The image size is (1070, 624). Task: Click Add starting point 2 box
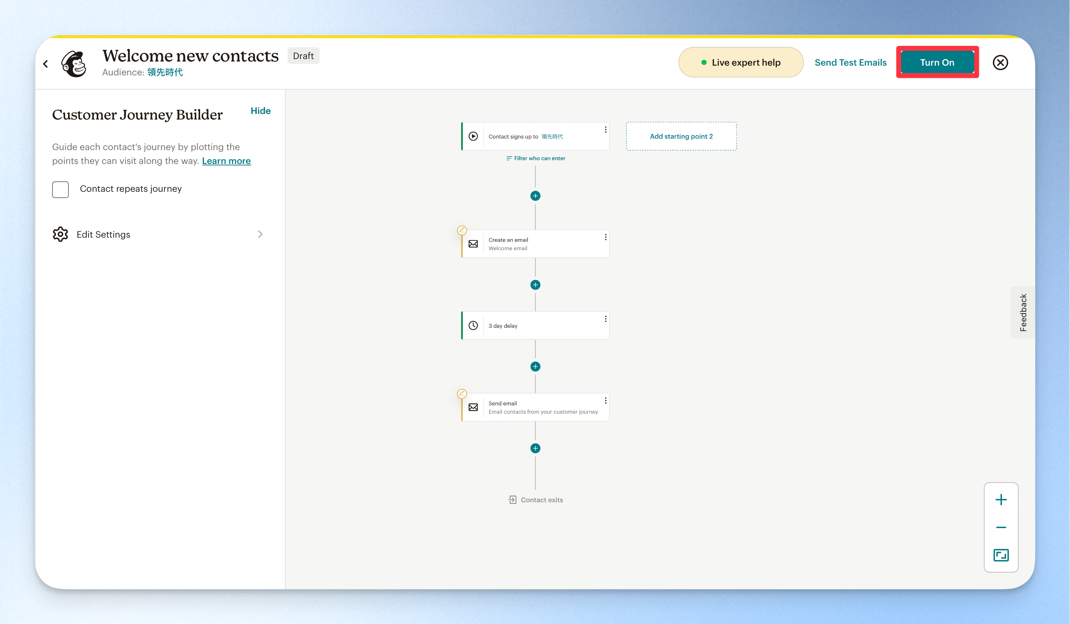tap(681, 136)
